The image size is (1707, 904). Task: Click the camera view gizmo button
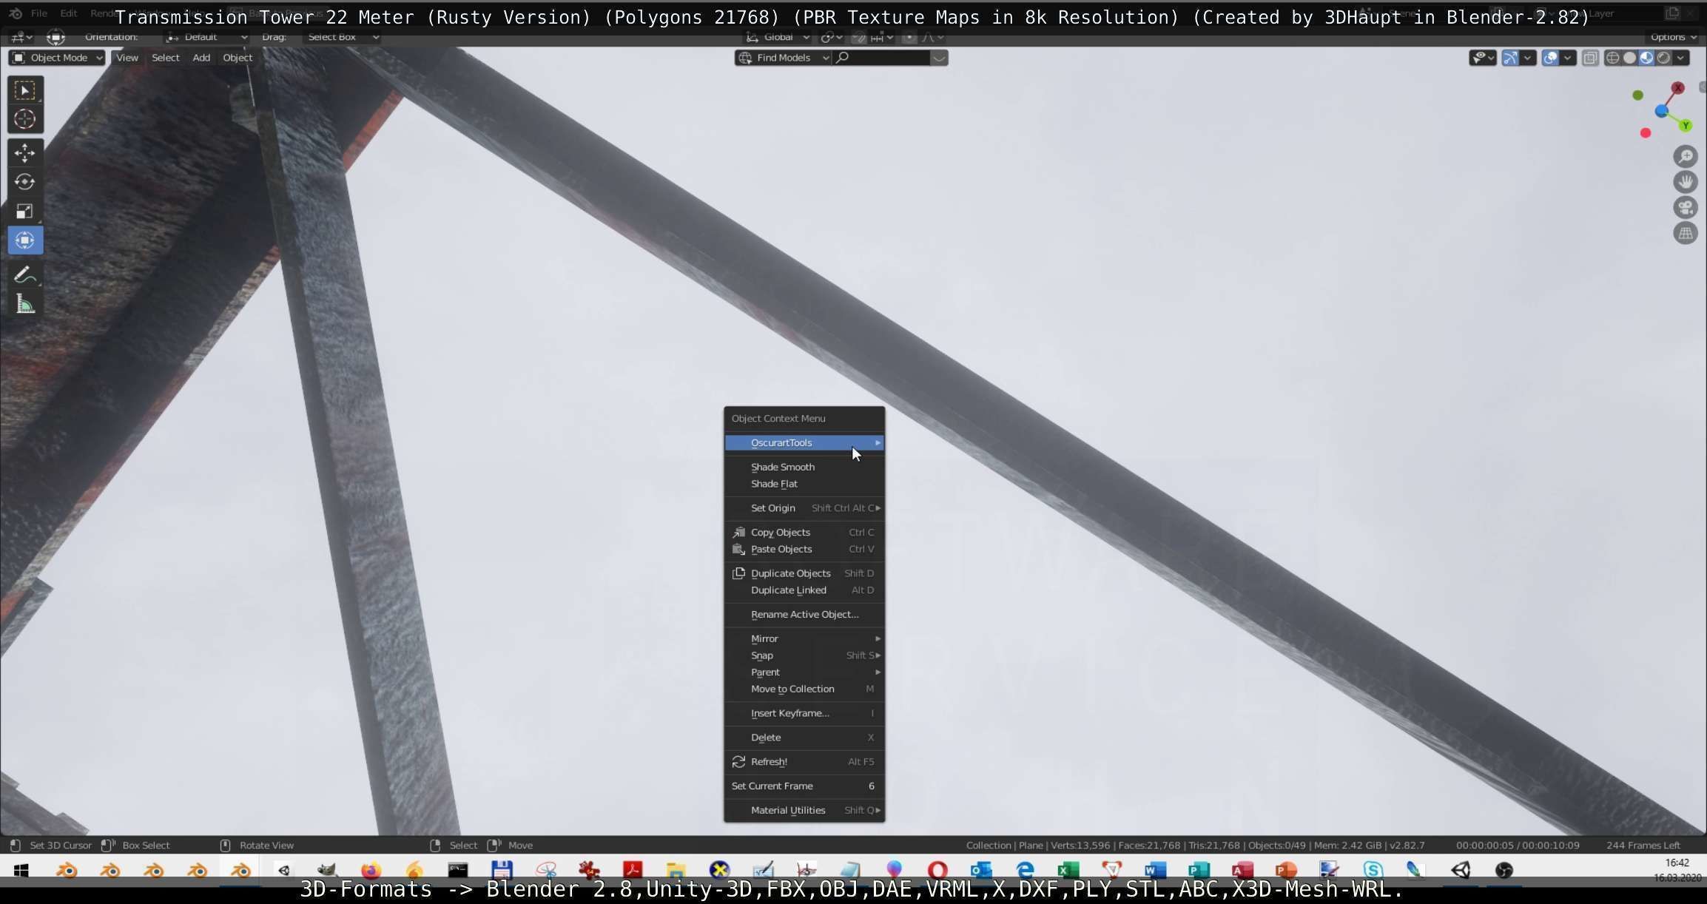coord(1685,208)
